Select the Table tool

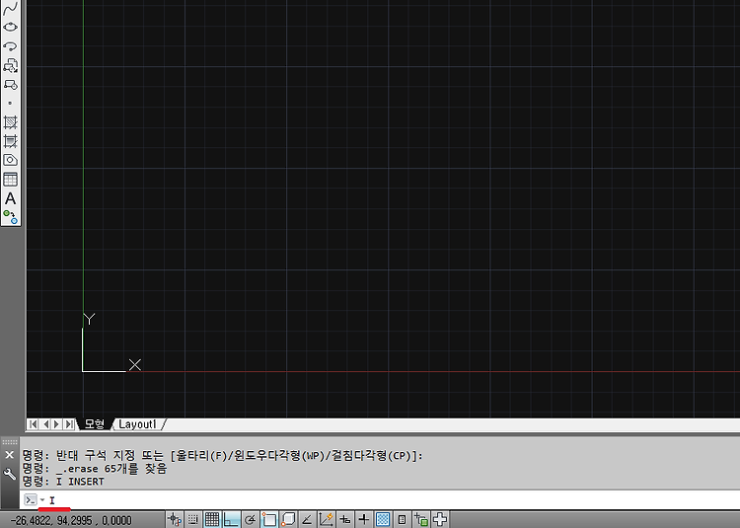pos(11,180)
